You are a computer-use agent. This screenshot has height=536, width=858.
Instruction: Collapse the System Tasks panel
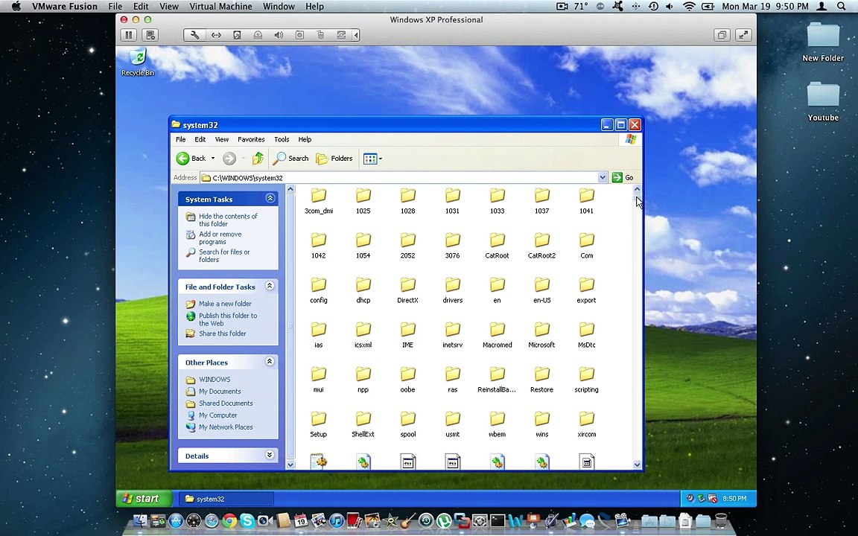pos(270,199)
